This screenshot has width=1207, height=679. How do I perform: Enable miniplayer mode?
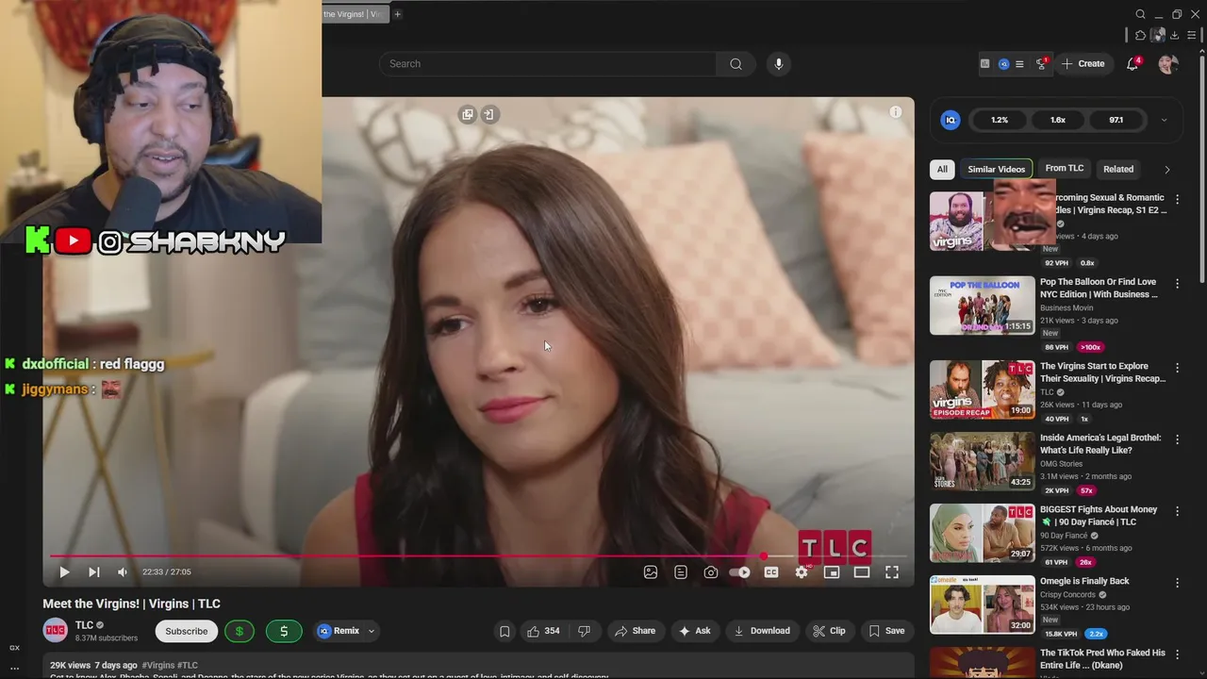(832, 571)
